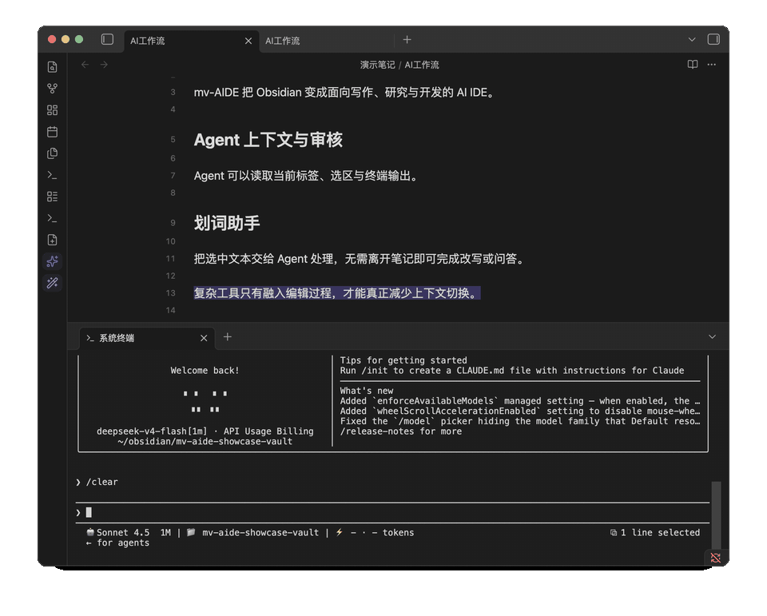
Task: Click terminal ribbon icon just below copy-files icon
Action: [x=53, y=175]
